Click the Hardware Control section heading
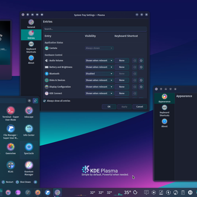 pos(54,55)
